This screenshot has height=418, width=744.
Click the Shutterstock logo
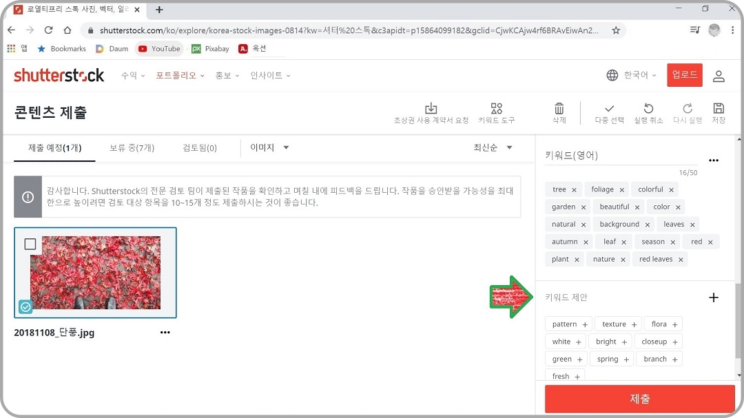[x=59, y=76]
